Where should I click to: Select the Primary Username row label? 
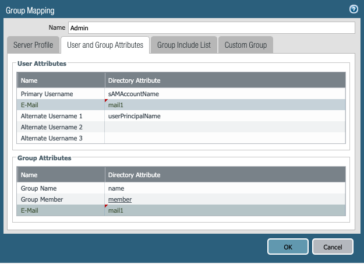61,94
